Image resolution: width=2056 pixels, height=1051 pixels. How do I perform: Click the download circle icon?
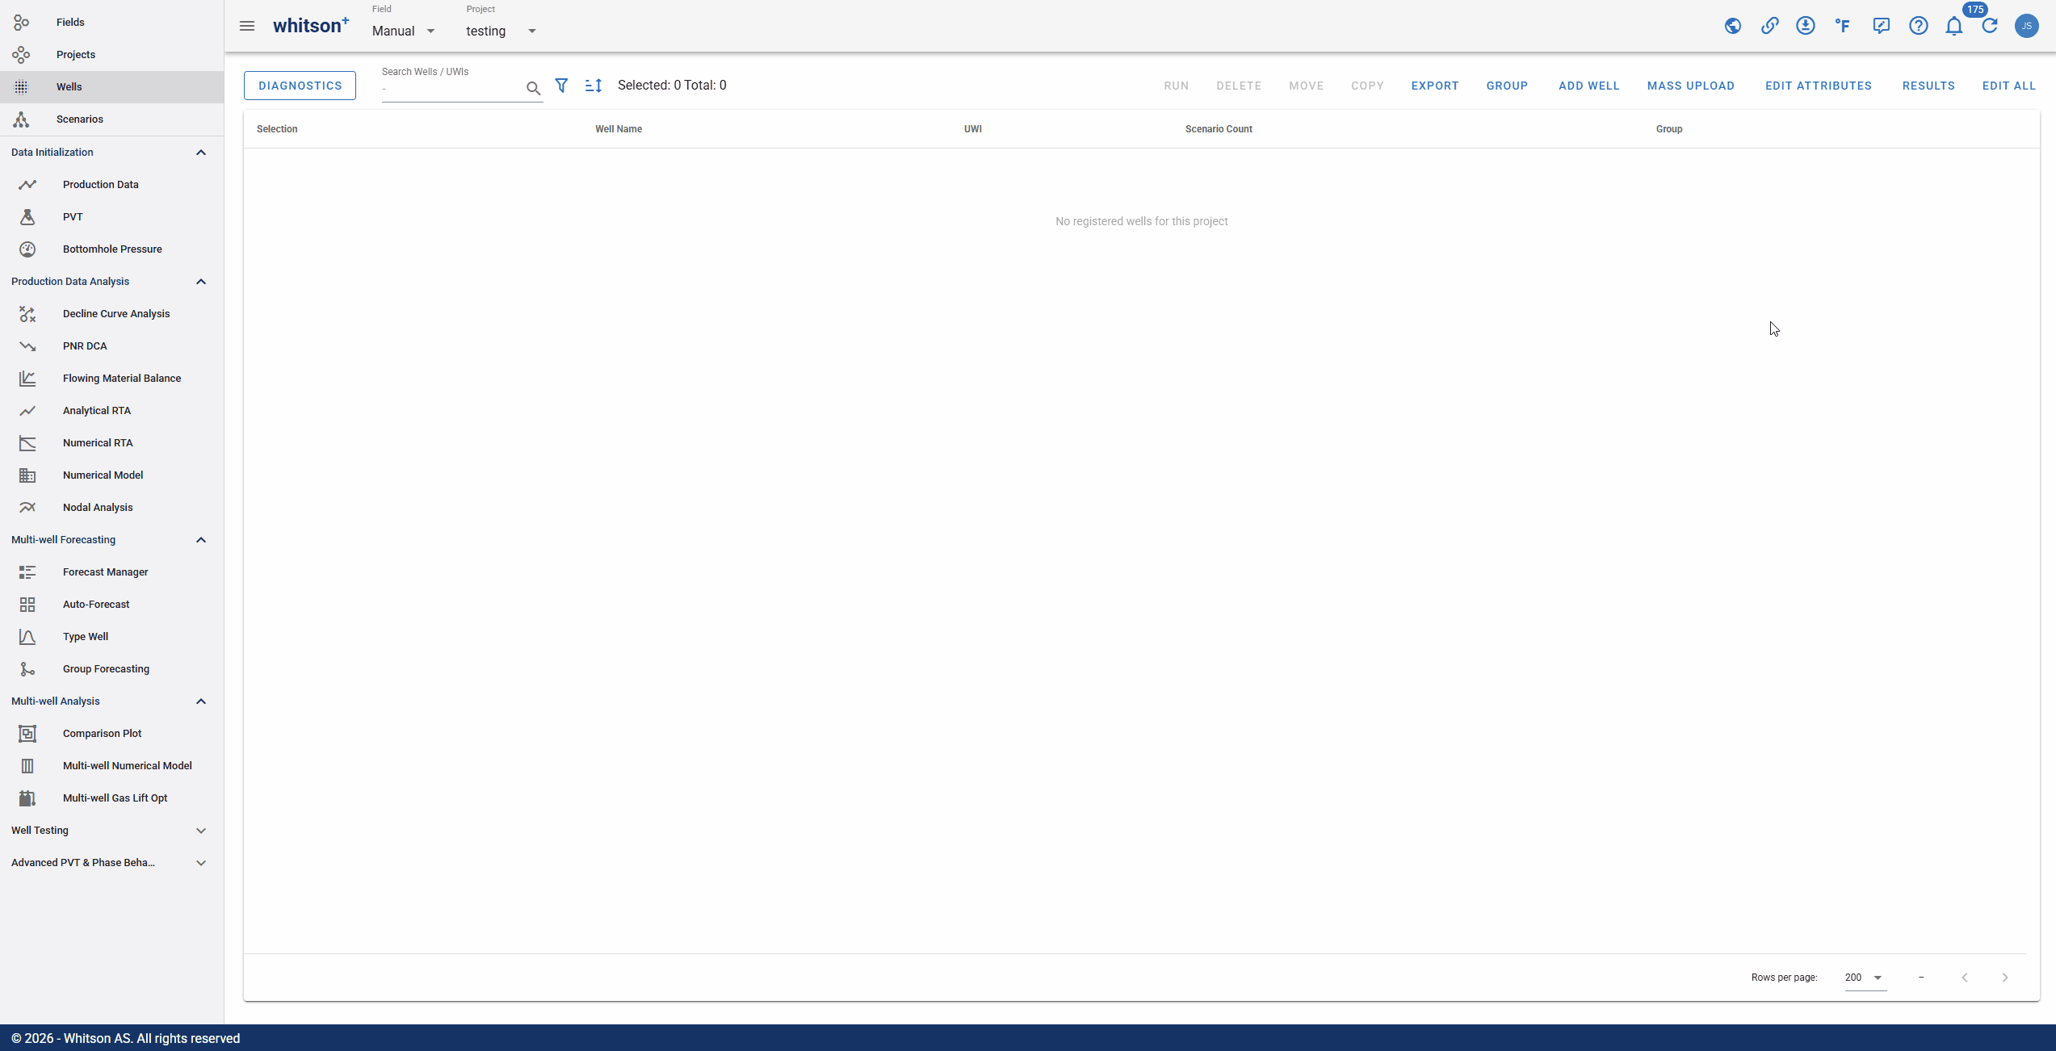coord(1806,26)
